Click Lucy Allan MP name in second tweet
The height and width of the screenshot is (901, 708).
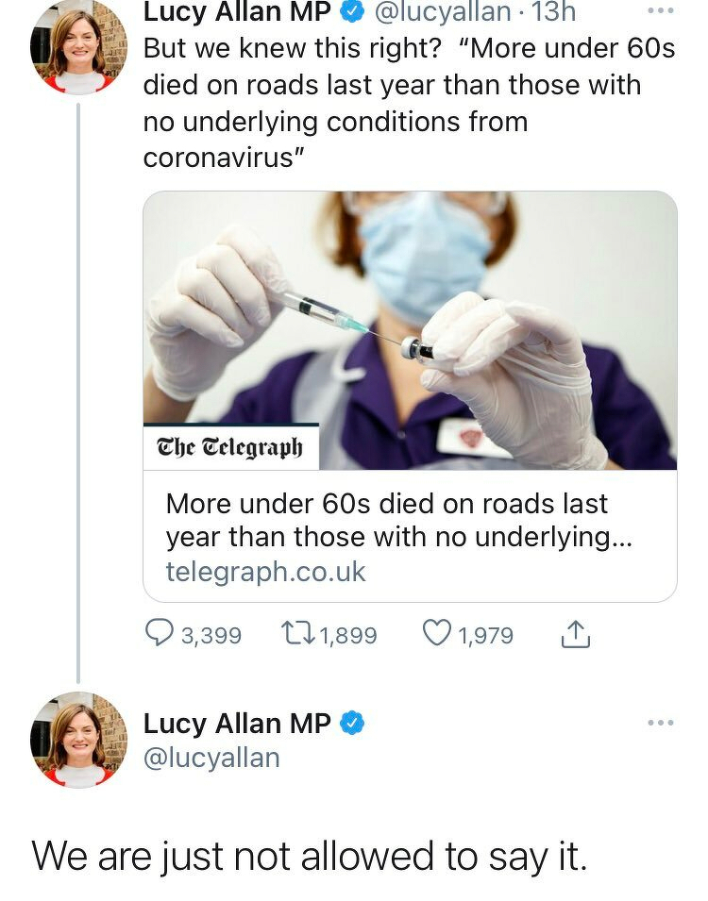pyautogui.click(x=236, y=724)
